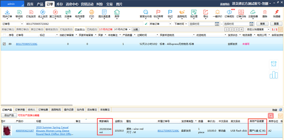Select the 线上发货 online shipping icon
This screenshot has width=284, height=140.
coord(43,12)
